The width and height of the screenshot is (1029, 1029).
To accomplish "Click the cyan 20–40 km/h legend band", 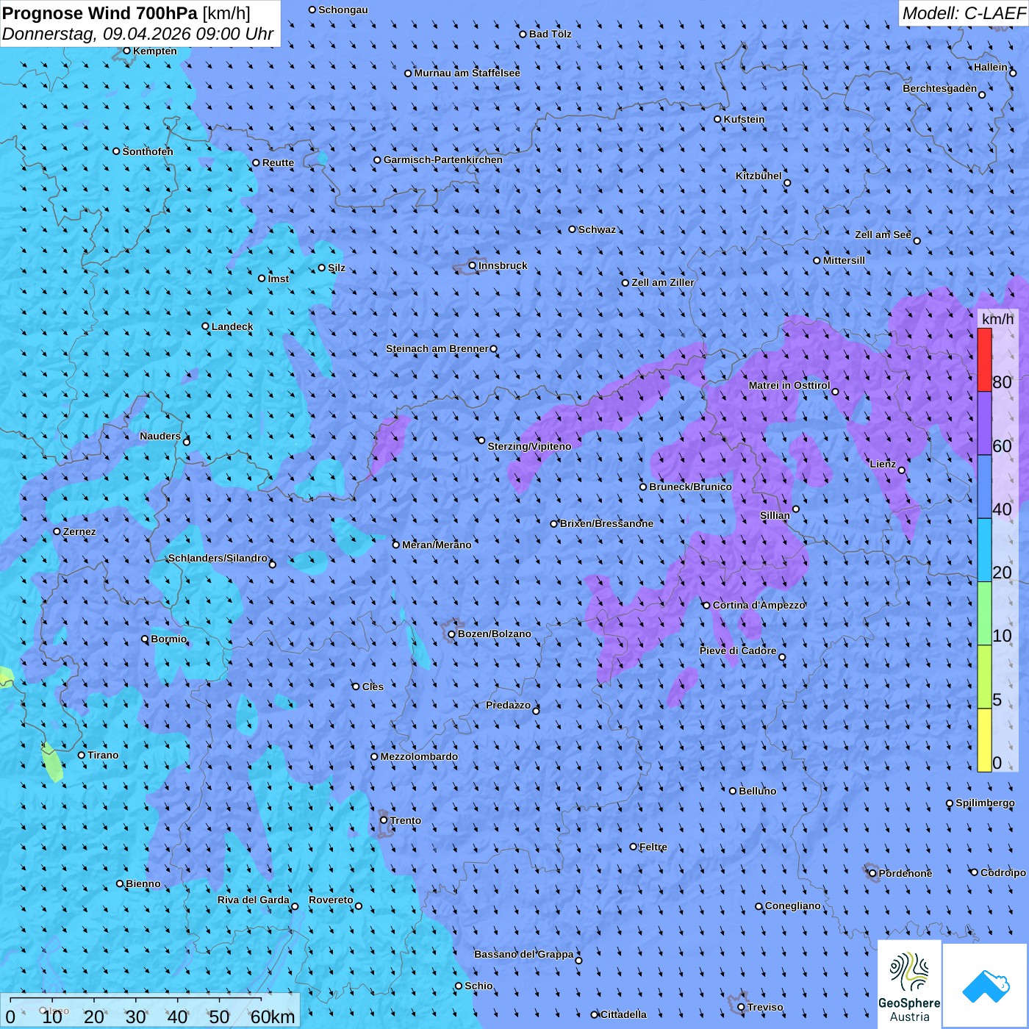I will click(984, 551).
